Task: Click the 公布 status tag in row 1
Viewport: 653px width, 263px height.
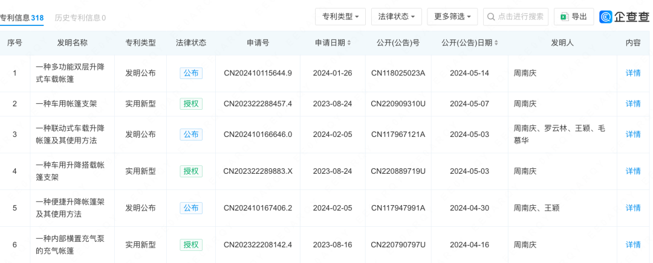Action: [x=191, y=73]
